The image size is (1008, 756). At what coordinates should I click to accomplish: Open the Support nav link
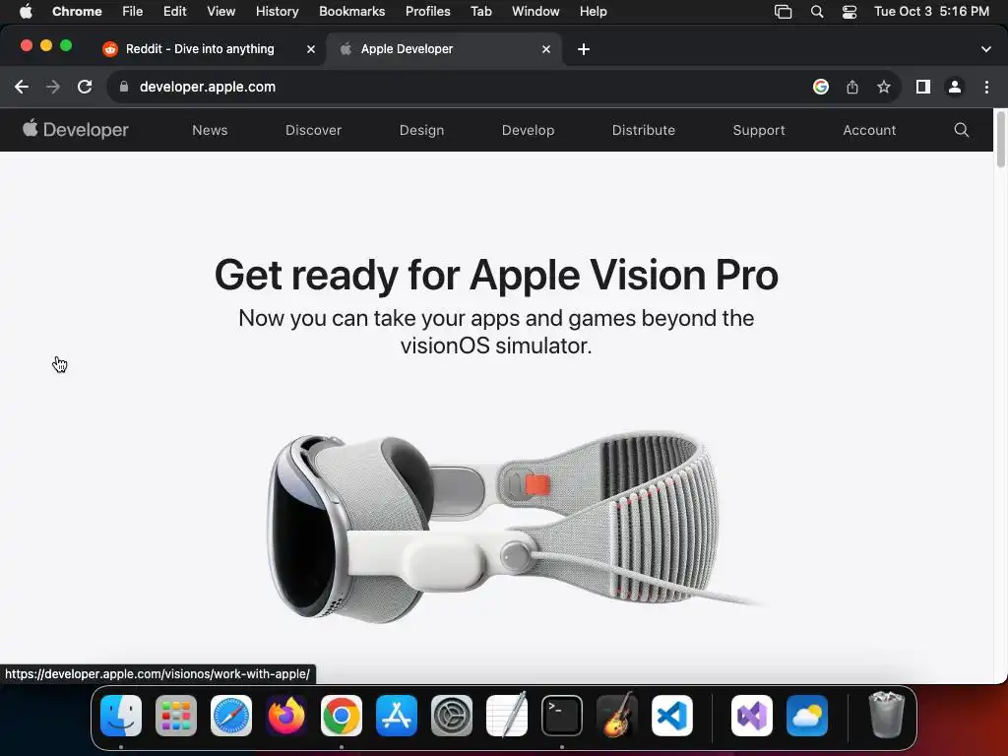(759, 130)
